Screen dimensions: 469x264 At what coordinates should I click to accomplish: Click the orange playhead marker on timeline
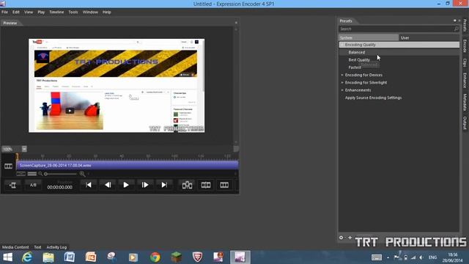coord(17,156)
